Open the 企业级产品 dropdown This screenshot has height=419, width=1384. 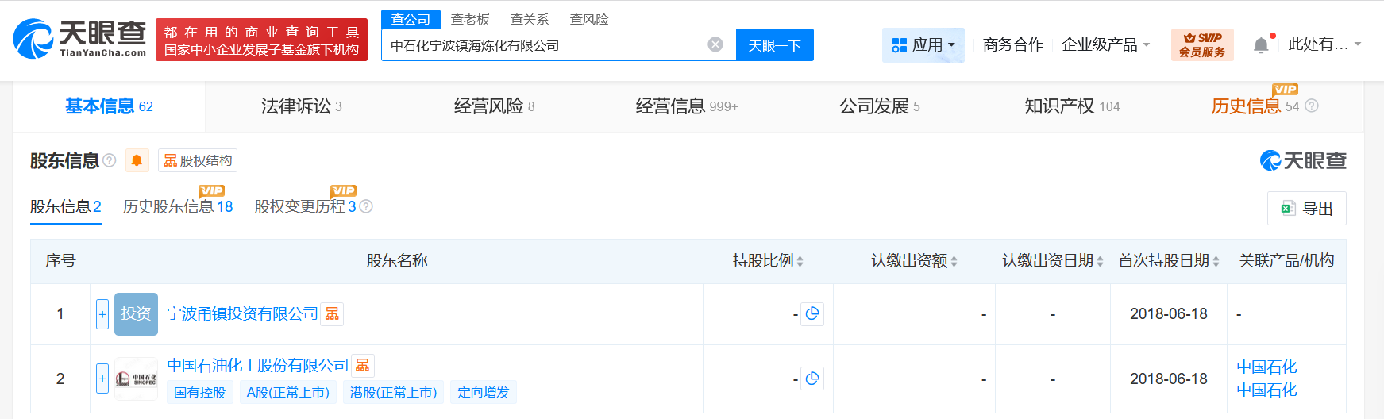(x=1105, y=45)
